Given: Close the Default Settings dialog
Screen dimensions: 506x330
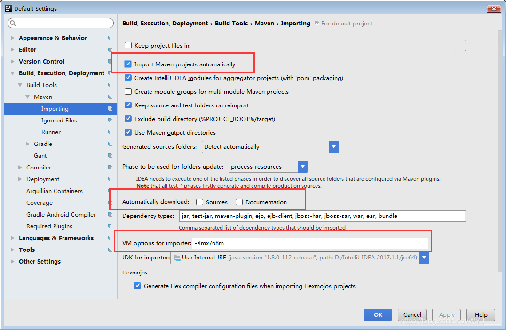Looking at the screenshot, I should [x=493, y=9].
